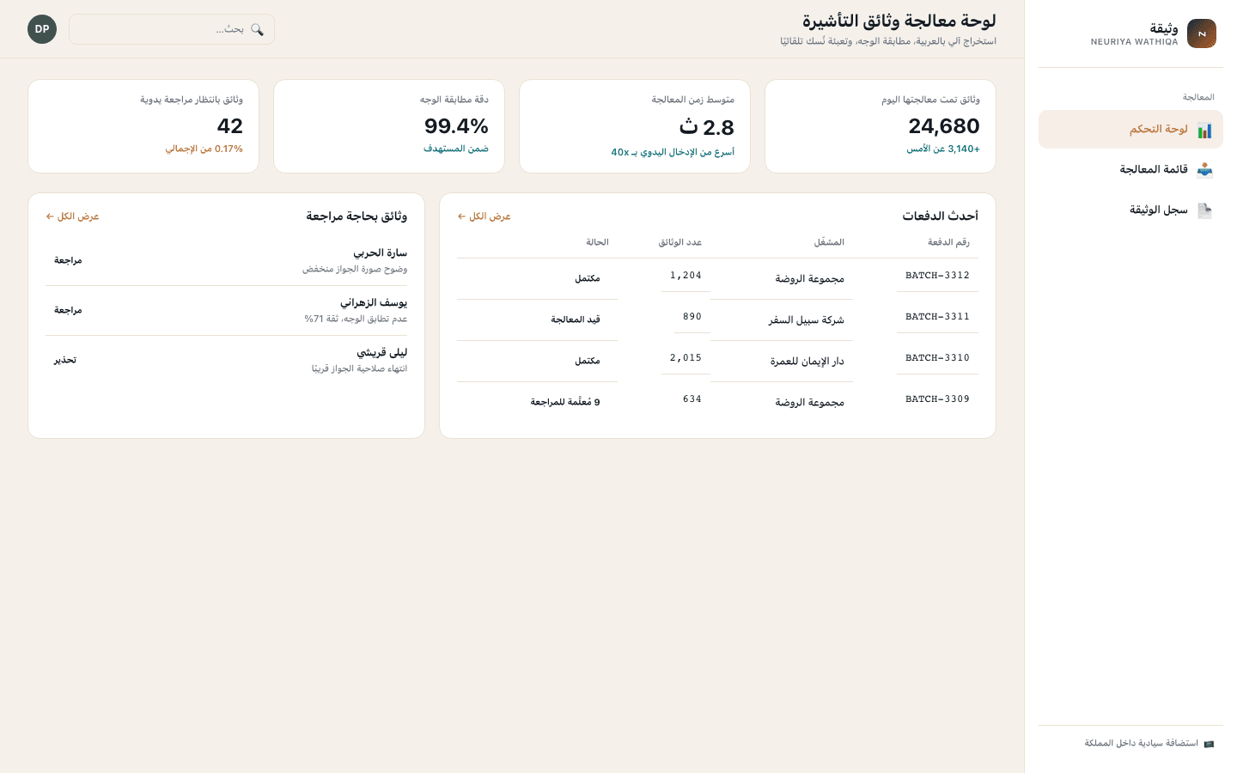The image size is (1237, 773).
Task: Click the 9 مُعلّمة للمراجعة status
Action: (x=565, y=402)
